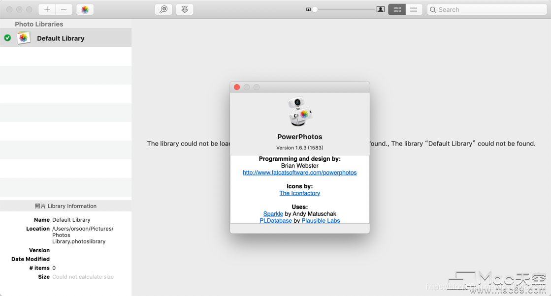
Task: Open the Plausible Labs link
Action: coord(321,221)
